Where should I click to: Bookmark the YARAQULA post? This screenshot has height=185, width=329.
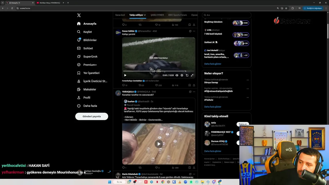pos(189,168)
